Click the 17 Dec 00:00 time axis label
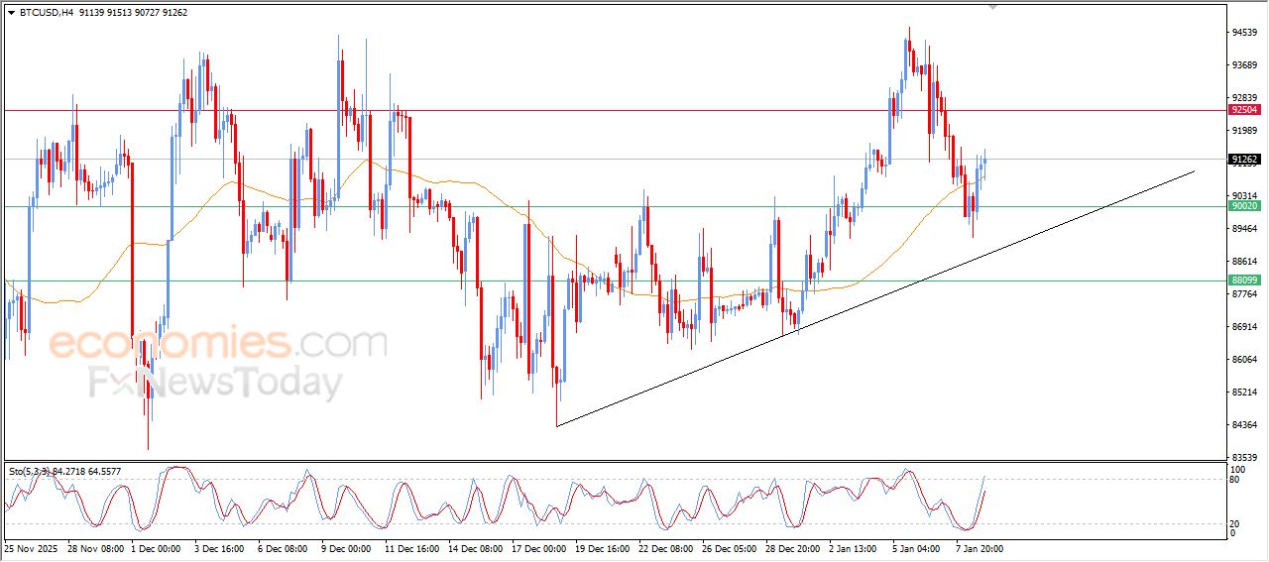Screen dimensions: 1269x562 point(538,547)
